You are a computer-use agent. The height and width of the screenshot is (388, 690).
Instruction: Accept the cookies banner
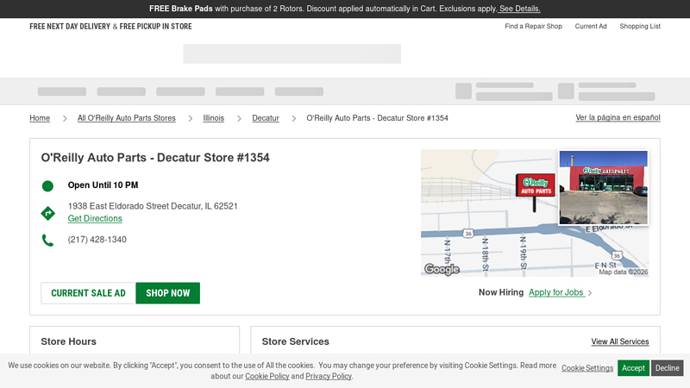click(x=633, y=368)
